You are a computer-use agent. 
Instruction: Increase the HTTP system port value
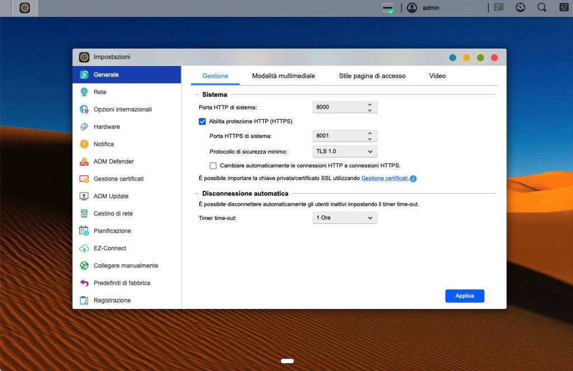point(370,104)
